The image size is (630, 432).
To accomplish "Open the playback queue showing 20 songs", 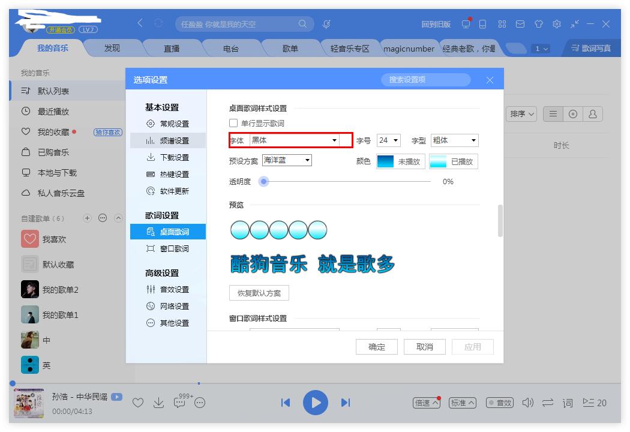I will 595,403.
